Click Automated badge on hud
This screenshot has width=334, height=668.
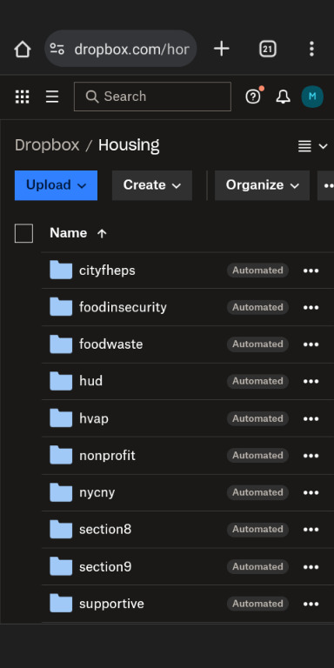pyautogui.click(x=257, y=381)
